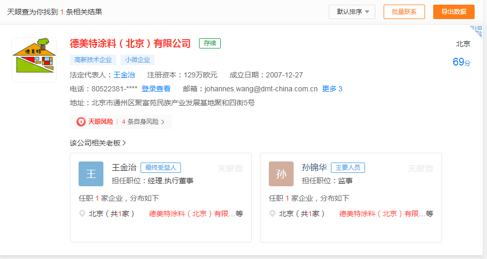Viewport: 487px width, 259px height.
Task: Open 4 条自身风险 details
Action: (x=141, y=122)
